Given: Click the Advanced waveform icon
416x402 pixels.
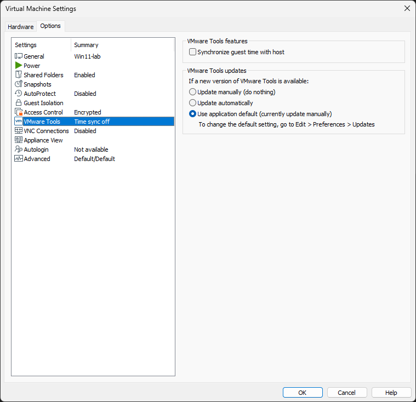Looking at the screenshot, I should click(18, 159).
